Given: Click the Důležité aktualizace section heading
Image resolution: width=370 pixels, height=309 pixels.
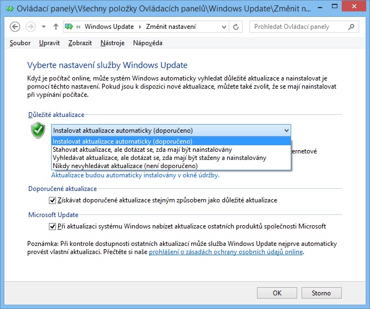Looking at the screenshot, I should click(x=56, y=115).
